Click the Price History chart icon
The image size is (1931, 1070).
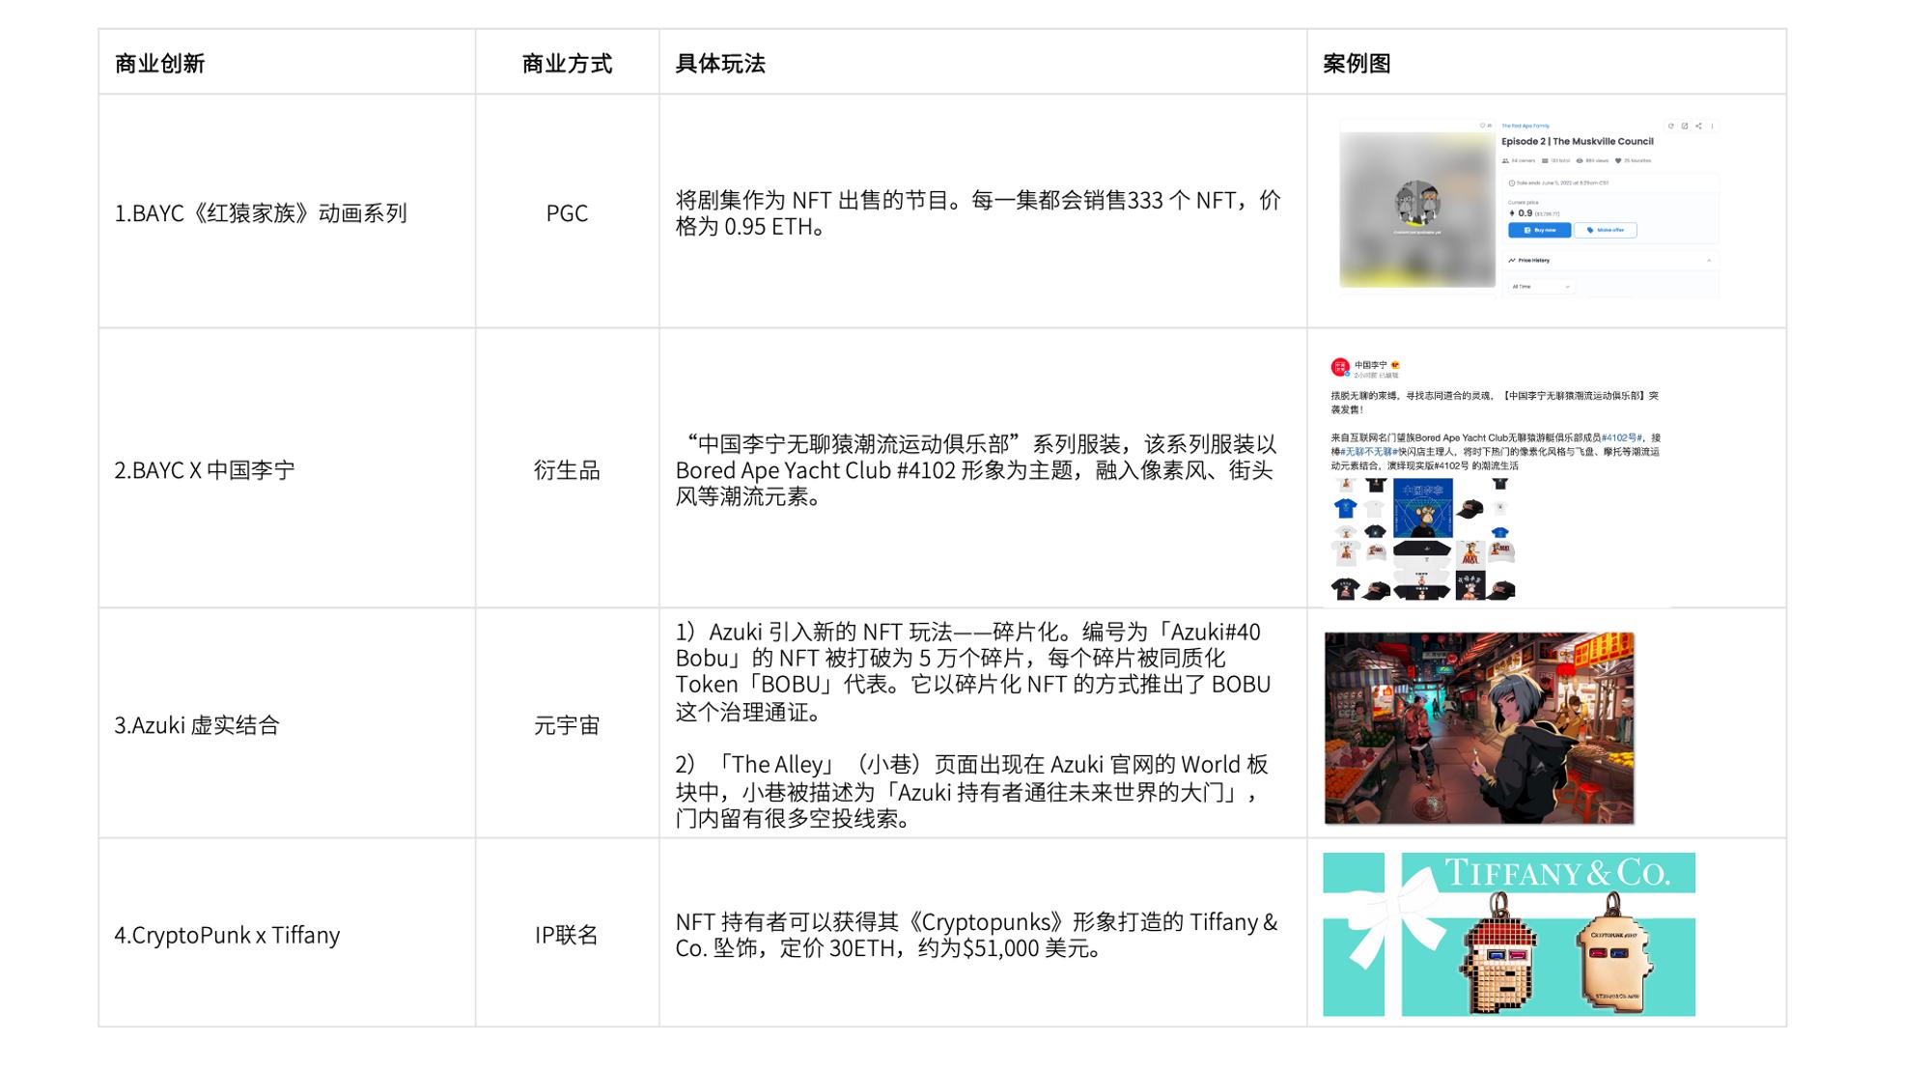tap(1512, 260)
